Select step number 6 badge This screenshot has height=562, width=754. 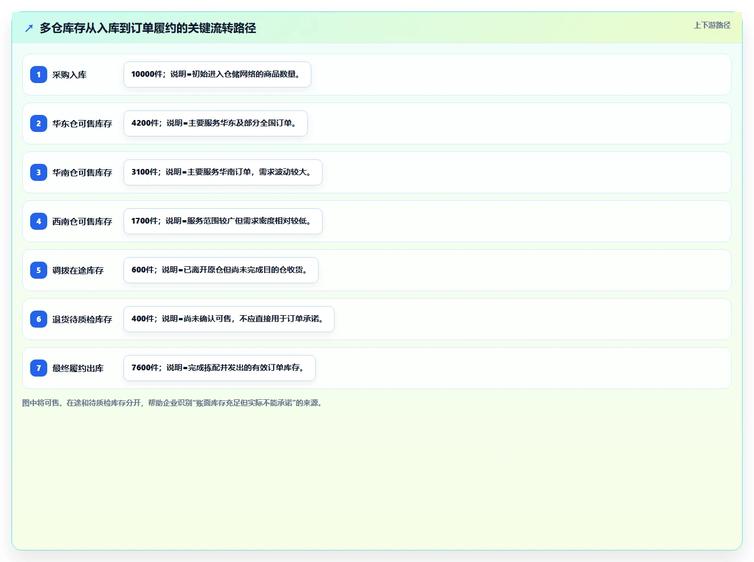click(39, 319)
